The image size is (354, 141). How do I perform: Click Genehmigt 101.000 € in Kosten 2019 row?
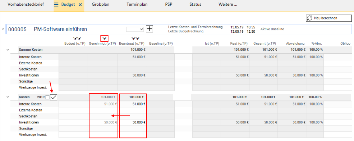(108, 97)
